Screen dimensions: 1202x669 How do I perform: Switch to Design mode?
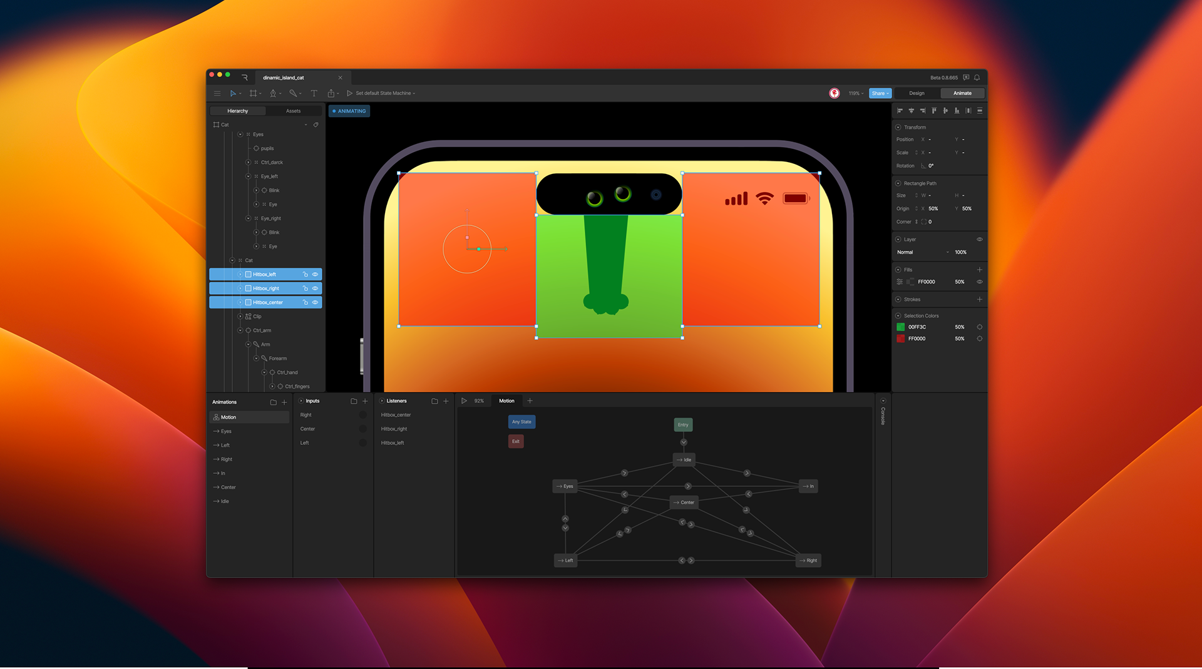tap(917, 93)
